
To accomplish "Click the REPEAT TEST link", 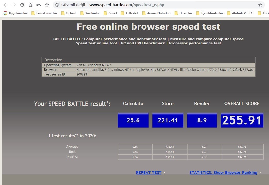I will coord(149,172).
